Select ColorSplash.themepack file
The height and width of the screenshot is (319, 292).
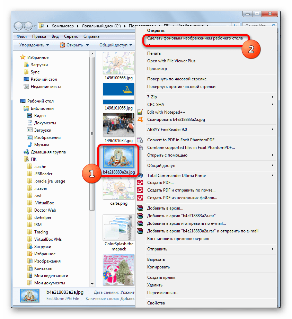click(119, 233)
